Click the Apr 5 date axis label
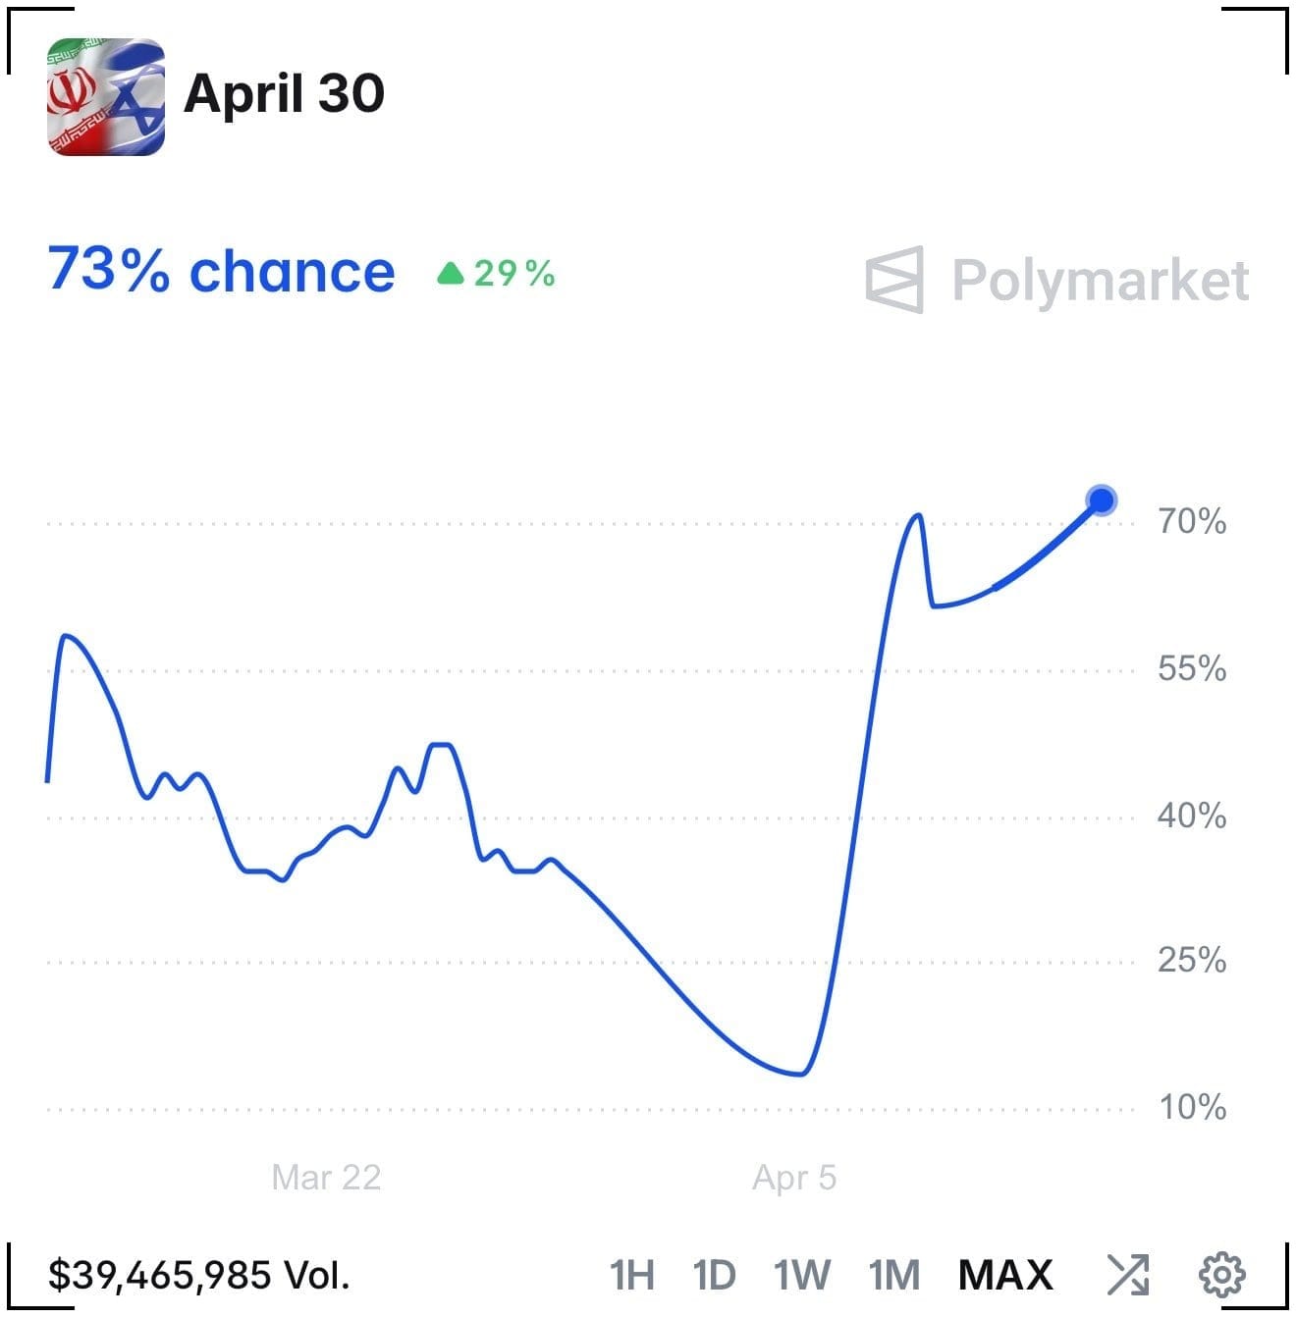Image resolution: width=1296 pixels, height=1317 pixels. point(794,1178)
